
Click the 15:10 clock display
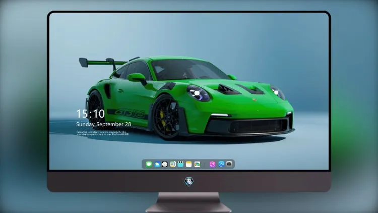(90, 114)
